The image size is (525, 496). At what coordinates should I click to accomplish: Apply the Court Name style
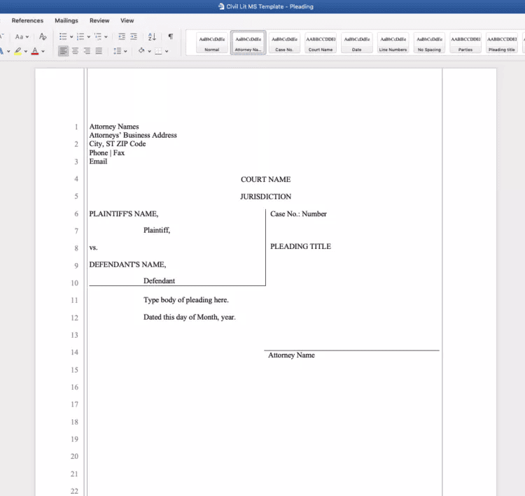point(321,43)
